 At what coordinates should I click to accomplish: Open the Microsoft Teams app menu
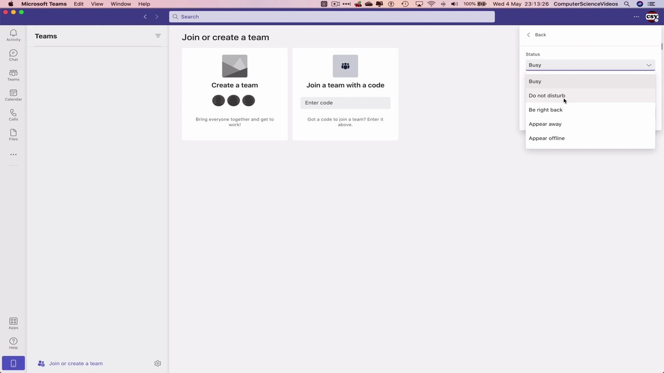(44, 4)
